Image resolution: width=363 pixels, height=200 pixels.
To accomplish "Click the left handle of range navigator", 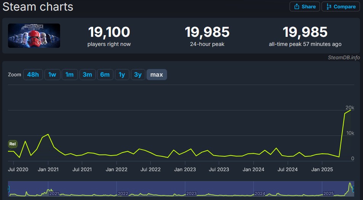I will point(8,189).
